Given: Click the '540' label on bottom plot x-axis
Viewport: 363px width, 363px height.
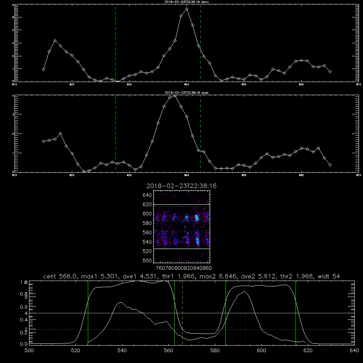Looking at the screenshot, I should pos(122,351).
